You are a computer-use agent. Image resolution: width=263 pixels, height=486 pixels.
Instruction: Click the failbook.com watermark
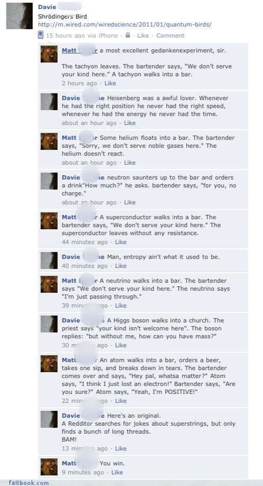pos(29,483)
